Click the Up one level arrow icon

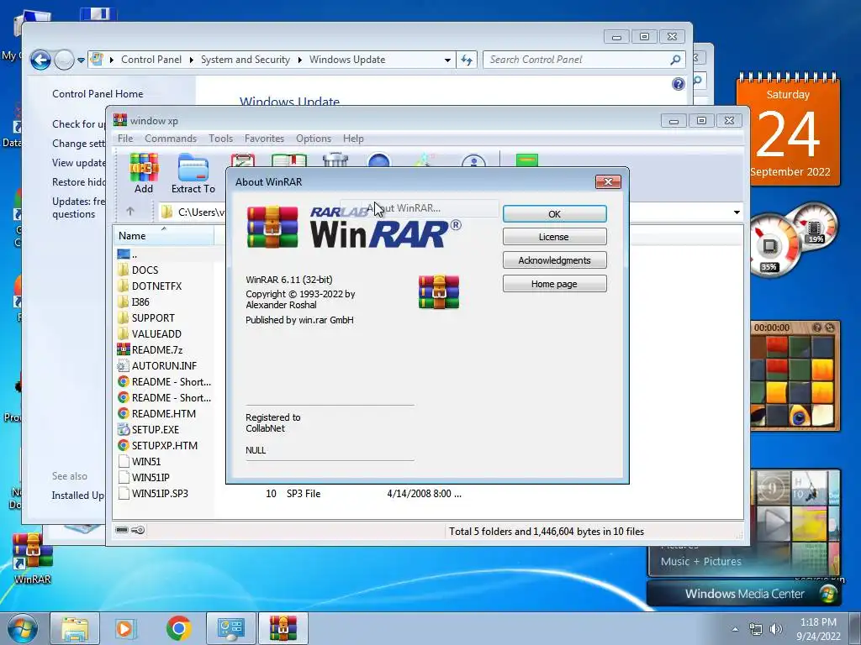point(130,211)
